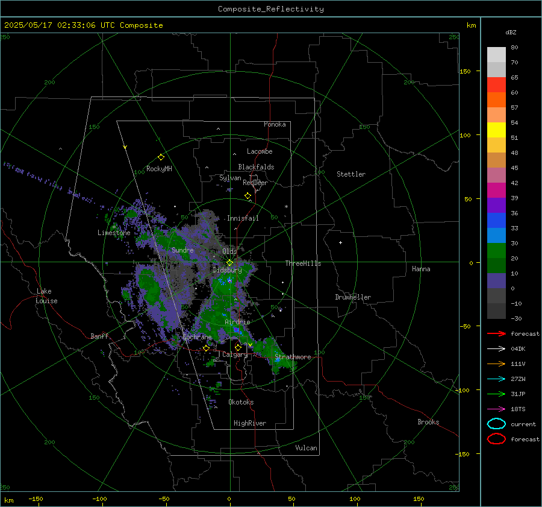Viewport: 542px width, 507px height.
Task: Select the magenta 18TS arrow icon
Action: pos(496,409)
